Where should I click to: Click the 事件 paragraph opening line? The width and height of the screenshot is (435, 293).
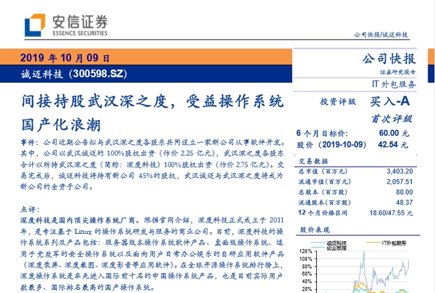[153, 142]
